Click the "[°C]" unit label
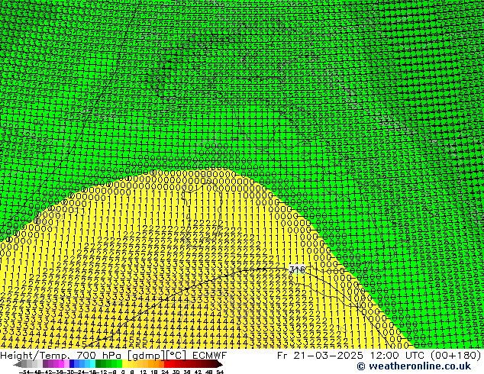484x374 pixels. coord(176,356)
